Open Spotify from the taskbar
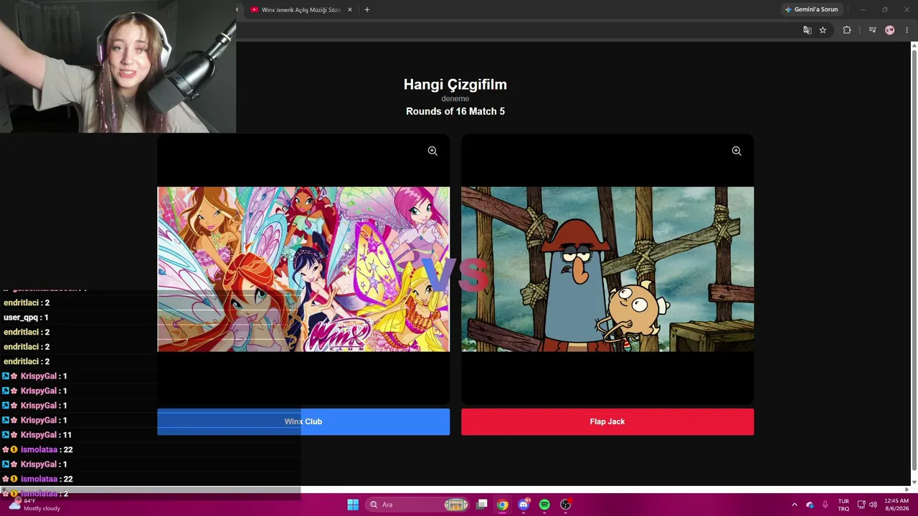 [544, 505]
